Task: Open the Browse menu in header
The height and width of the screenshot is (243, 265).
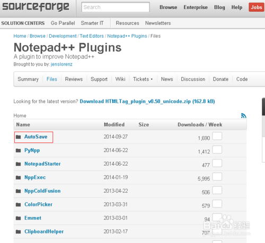Action: tap(168, 7)
